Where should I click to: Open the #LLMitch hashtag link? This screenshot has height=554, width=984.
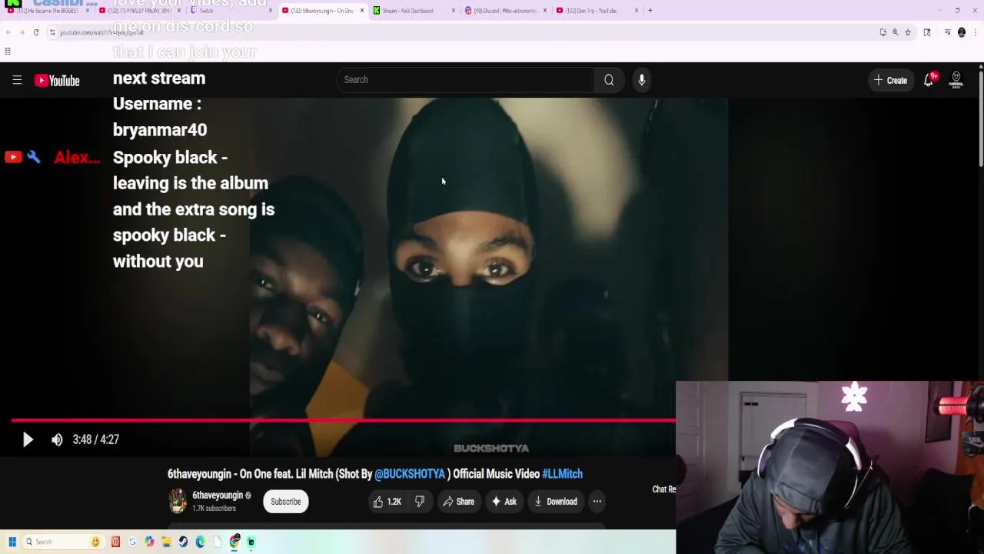(x=563, y=474)
